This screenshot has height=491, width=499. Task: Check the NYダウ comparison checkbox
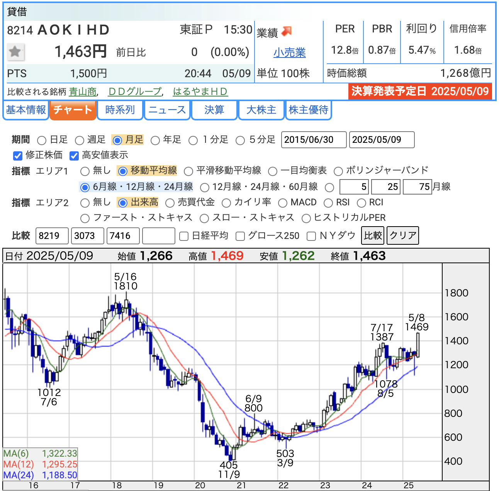(311, 236)
